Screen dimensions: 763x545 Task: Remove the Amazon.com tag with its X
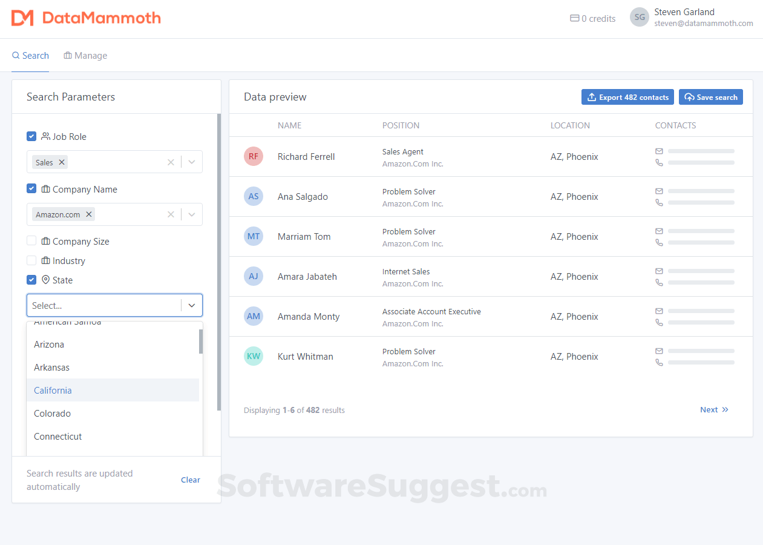(x=89, y=214)
